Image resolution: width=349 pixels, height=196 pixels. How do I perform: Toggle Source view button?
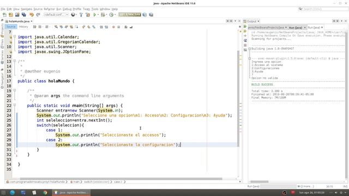(x=11, y=27)
